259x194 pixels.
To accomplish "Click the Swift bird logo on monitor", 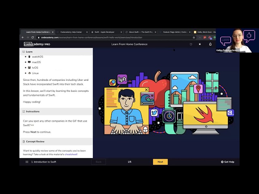I will tap(204, 114).
